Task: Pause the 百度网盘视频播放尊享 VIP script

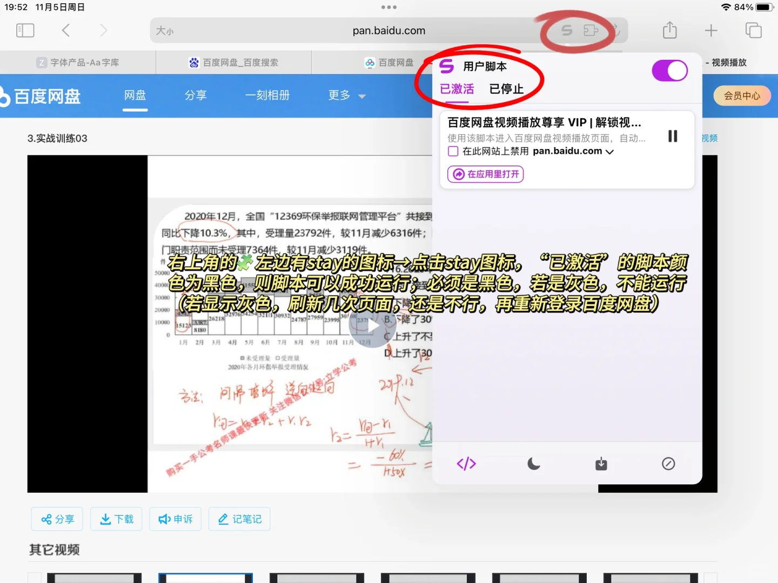Action: coord(672,135)
